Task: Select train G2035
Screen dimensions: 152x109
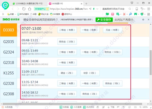Action: click(9, 42)
